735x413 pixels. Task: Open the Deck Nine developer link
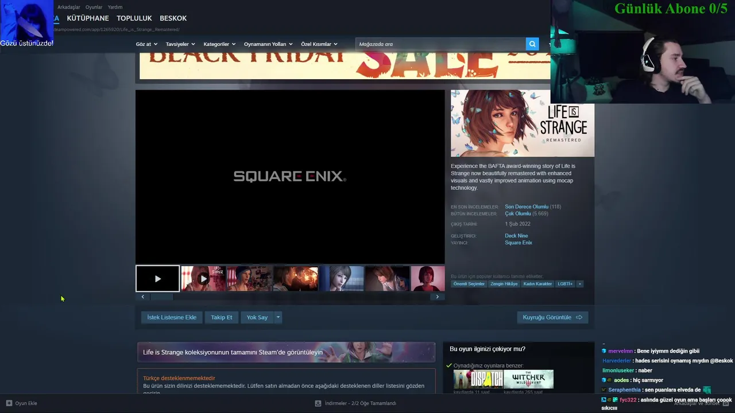coord(516,236)
